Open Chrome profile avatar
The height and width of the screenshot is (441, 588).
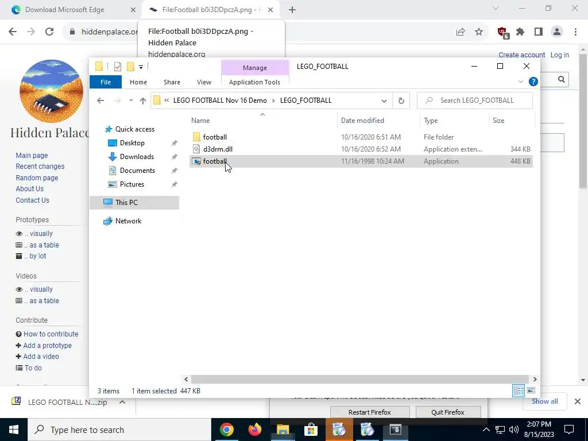click(557, 32)
